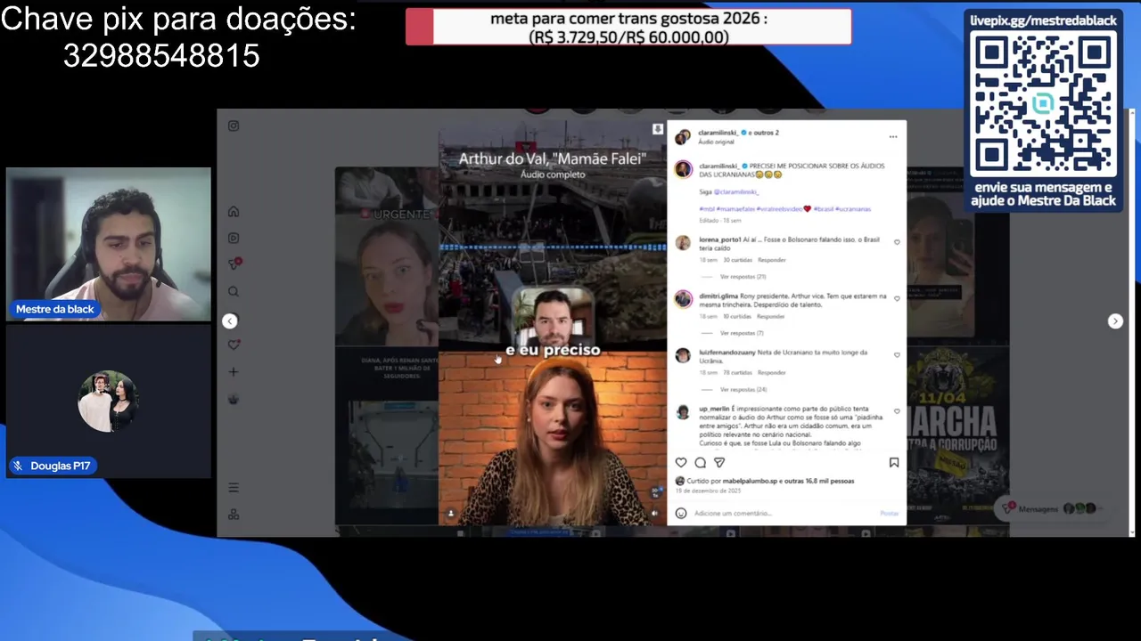Screen dimensions: 1141x641
Task: Open claramilinski_ profile in post header
Action: tap(718, 133)
